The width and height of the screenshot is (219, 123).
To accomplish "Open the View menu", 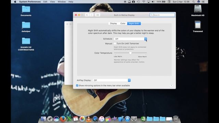I will coord(52,2).
